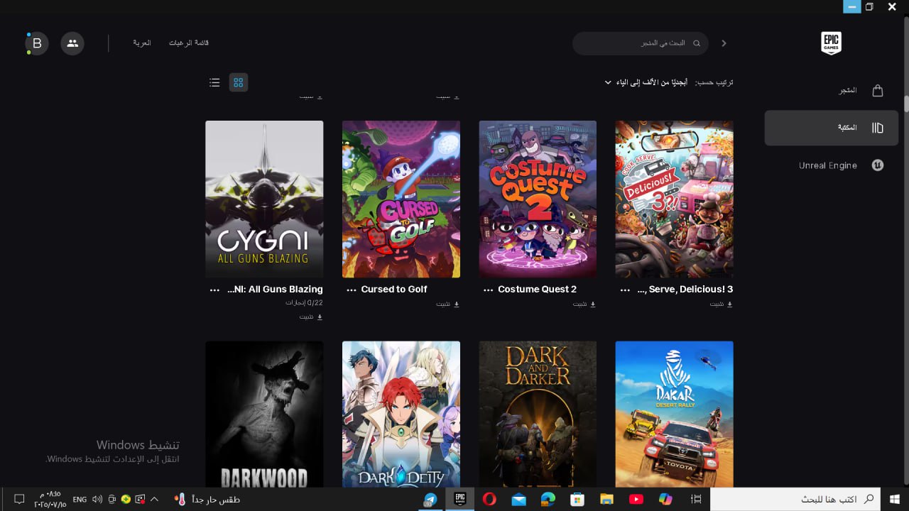This screenshot has width=909, height=511.
Task: Open the Windows Start button
Action: tap(895, 499)
